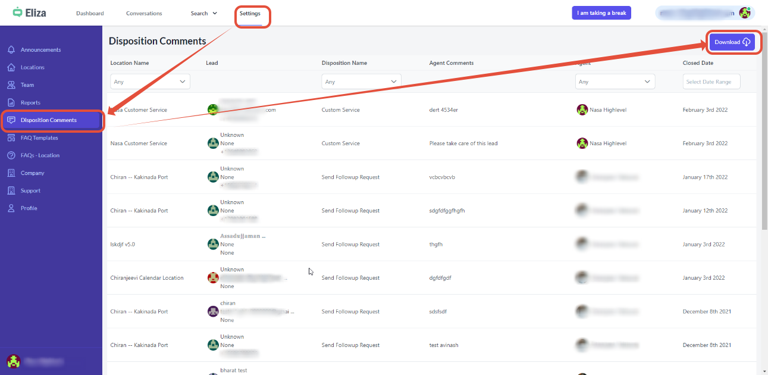Open Reports using its chart icon
Image resolution: width=768 pixels, height=375 pixels.
coord(11,102)
